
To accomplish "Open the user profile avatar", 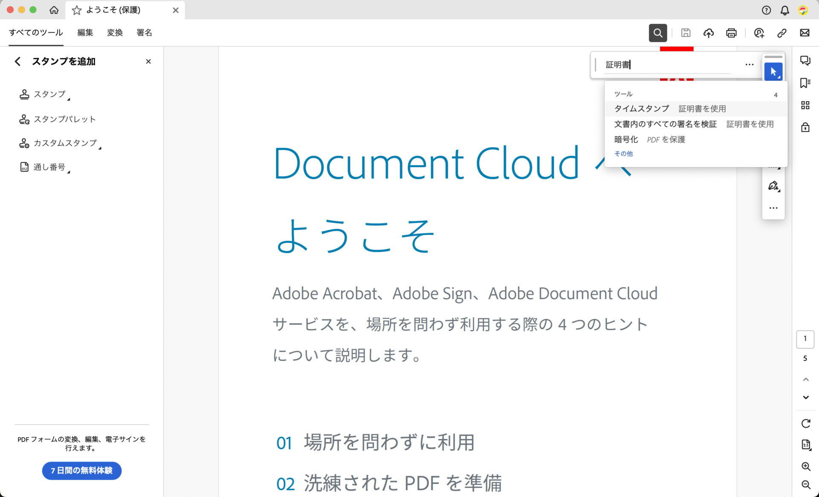I will (803, 10).
